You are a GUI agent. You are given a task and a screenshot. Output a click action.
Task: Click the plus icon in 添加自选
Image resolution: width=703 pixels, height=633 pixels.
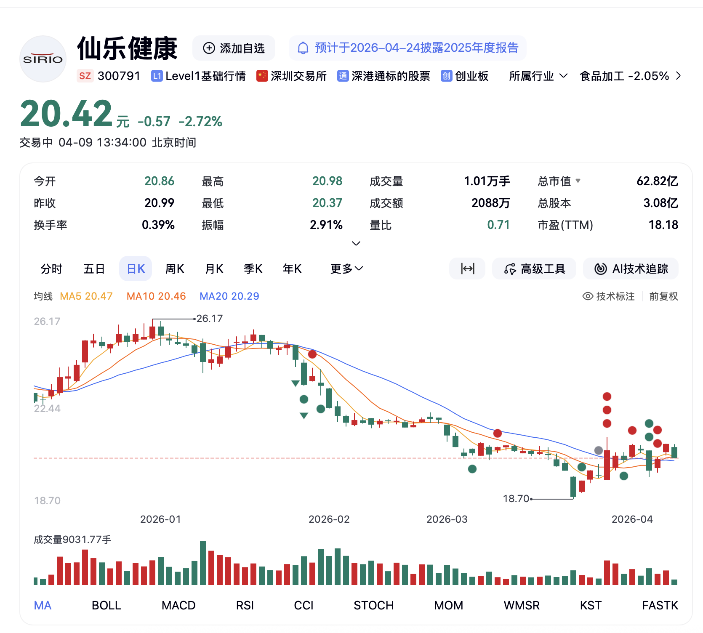click(x=209, y=48)
